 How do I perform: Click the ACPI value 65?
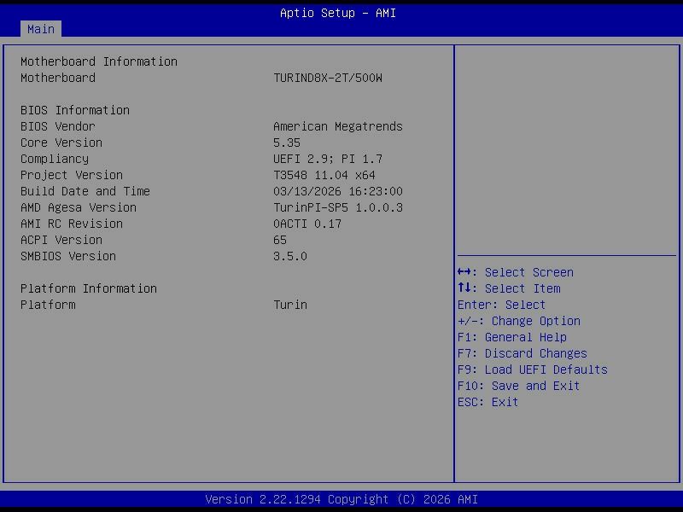pyautogui.click(x=280, y=240)
